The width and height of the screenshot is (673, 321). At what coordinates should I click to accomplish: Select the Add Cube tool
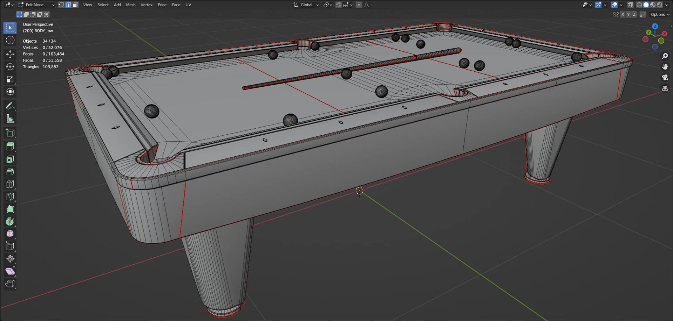10,133
